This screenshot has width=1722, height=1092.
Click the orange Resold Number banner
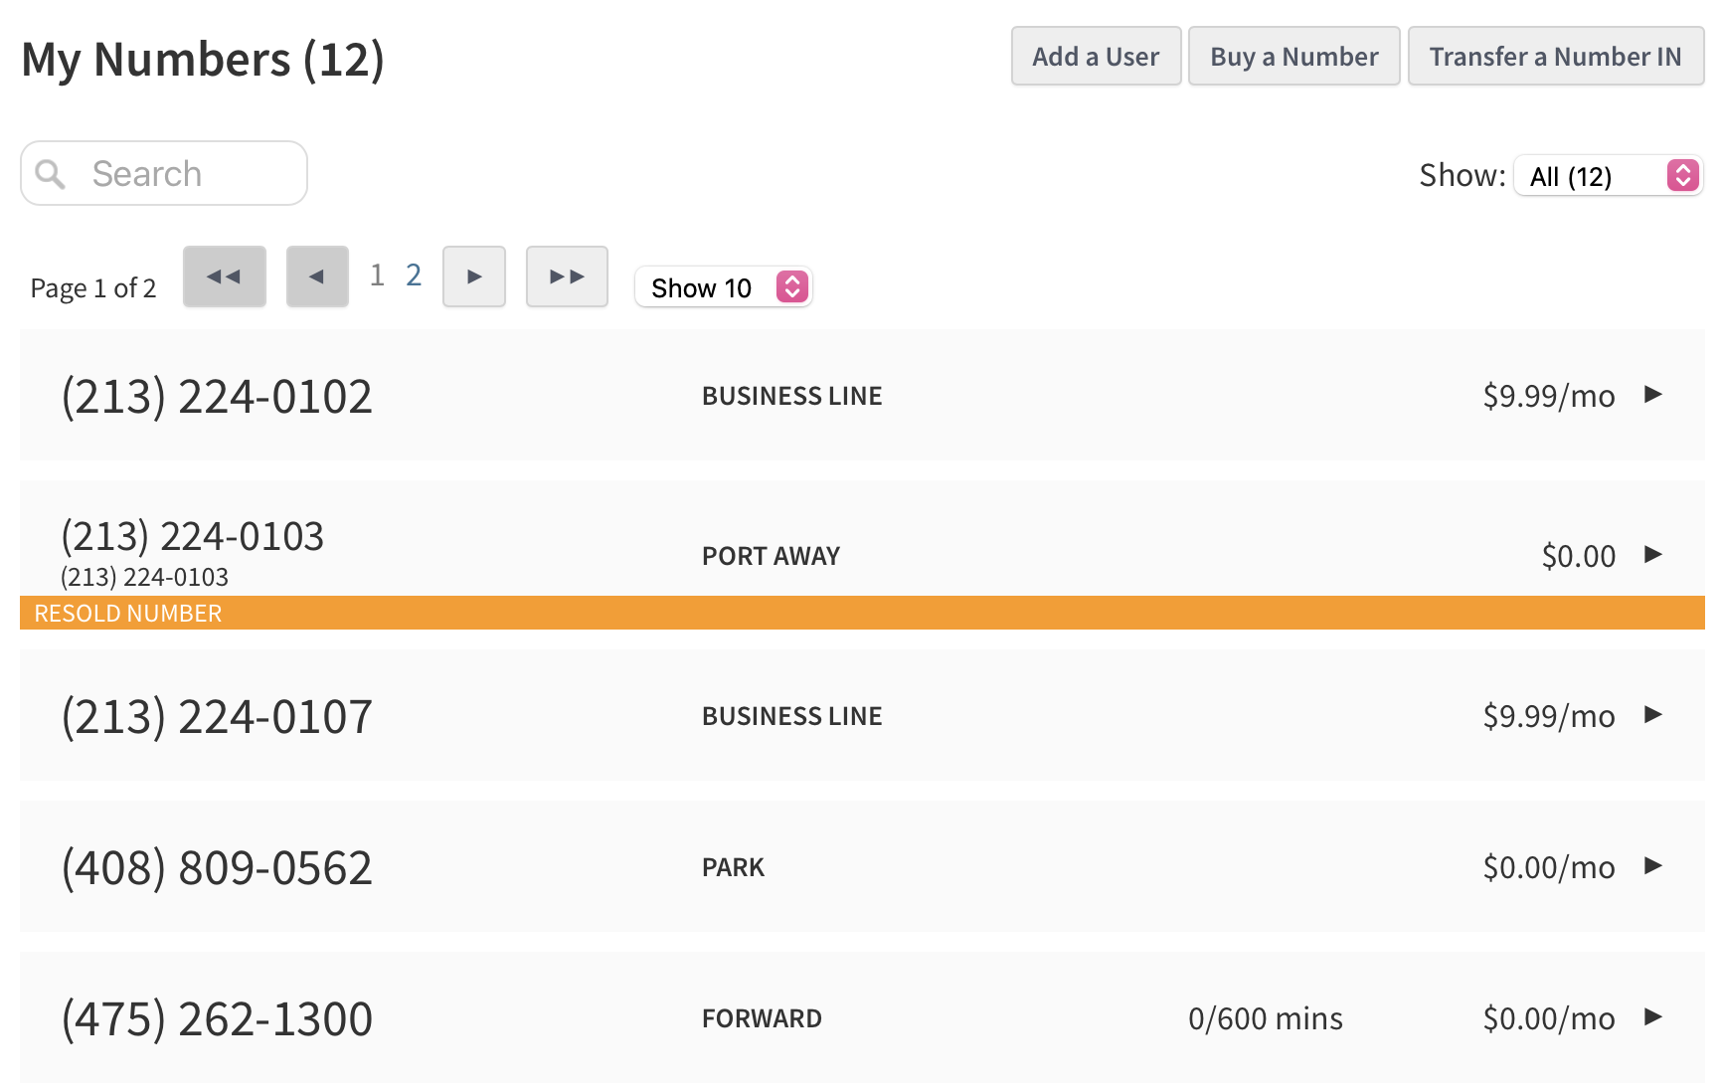tap(861, 613)
